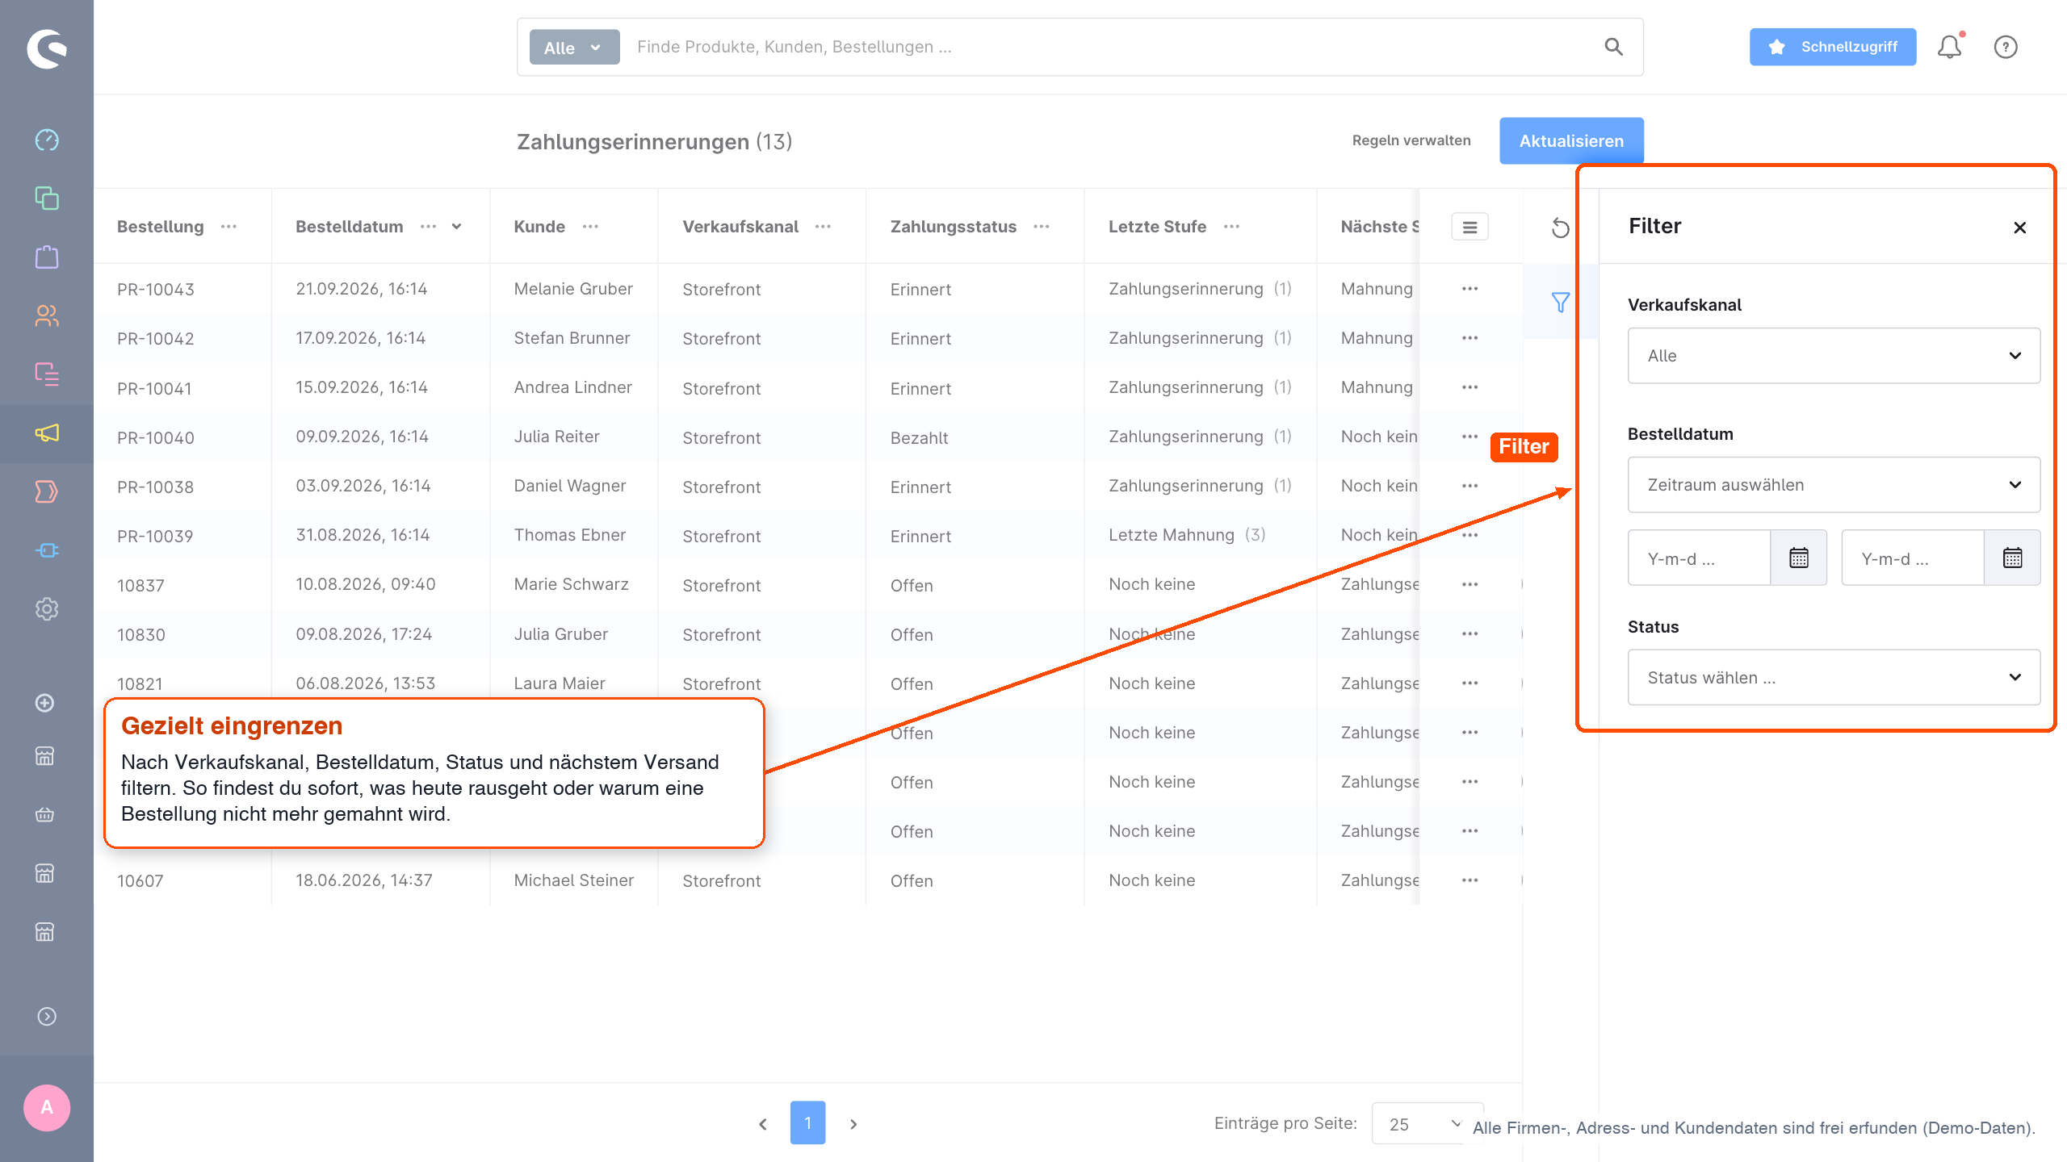Click order PR-10040 cell
Screen dimensions: 2067x1162
pyautogui.click(x=156, y=438)
